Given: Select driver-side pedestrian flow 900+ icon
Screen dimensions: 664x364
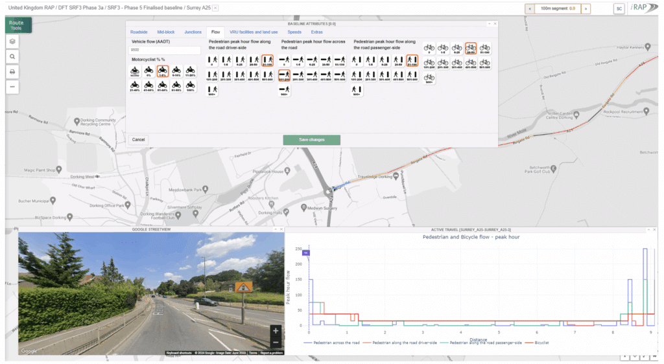Looking at the screenshot, I should [212, 90].
